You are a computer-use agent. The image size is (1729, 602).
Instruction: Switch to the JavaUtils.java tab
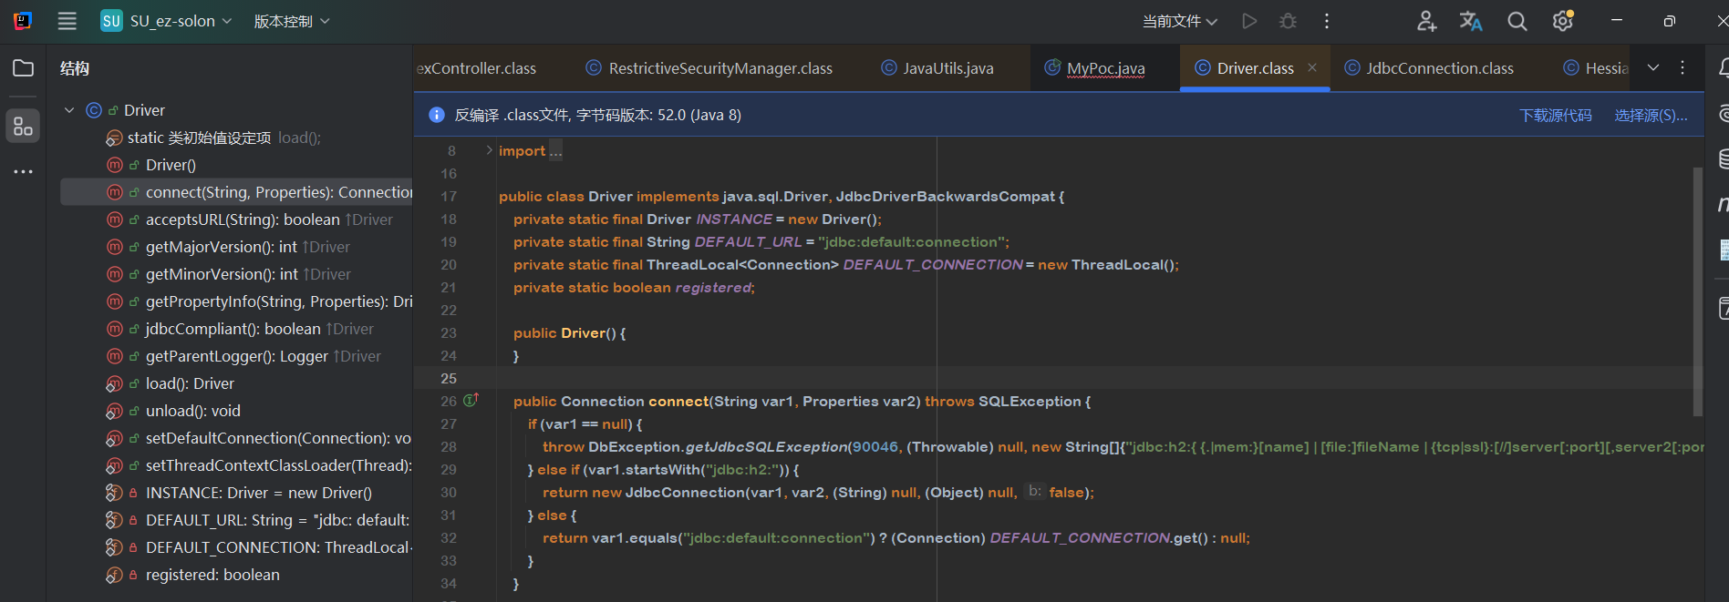pos(937,68)
